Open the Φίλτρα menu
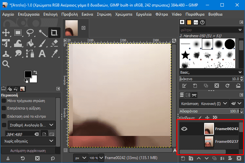This screenshot has width=245, height=163. 162,14
